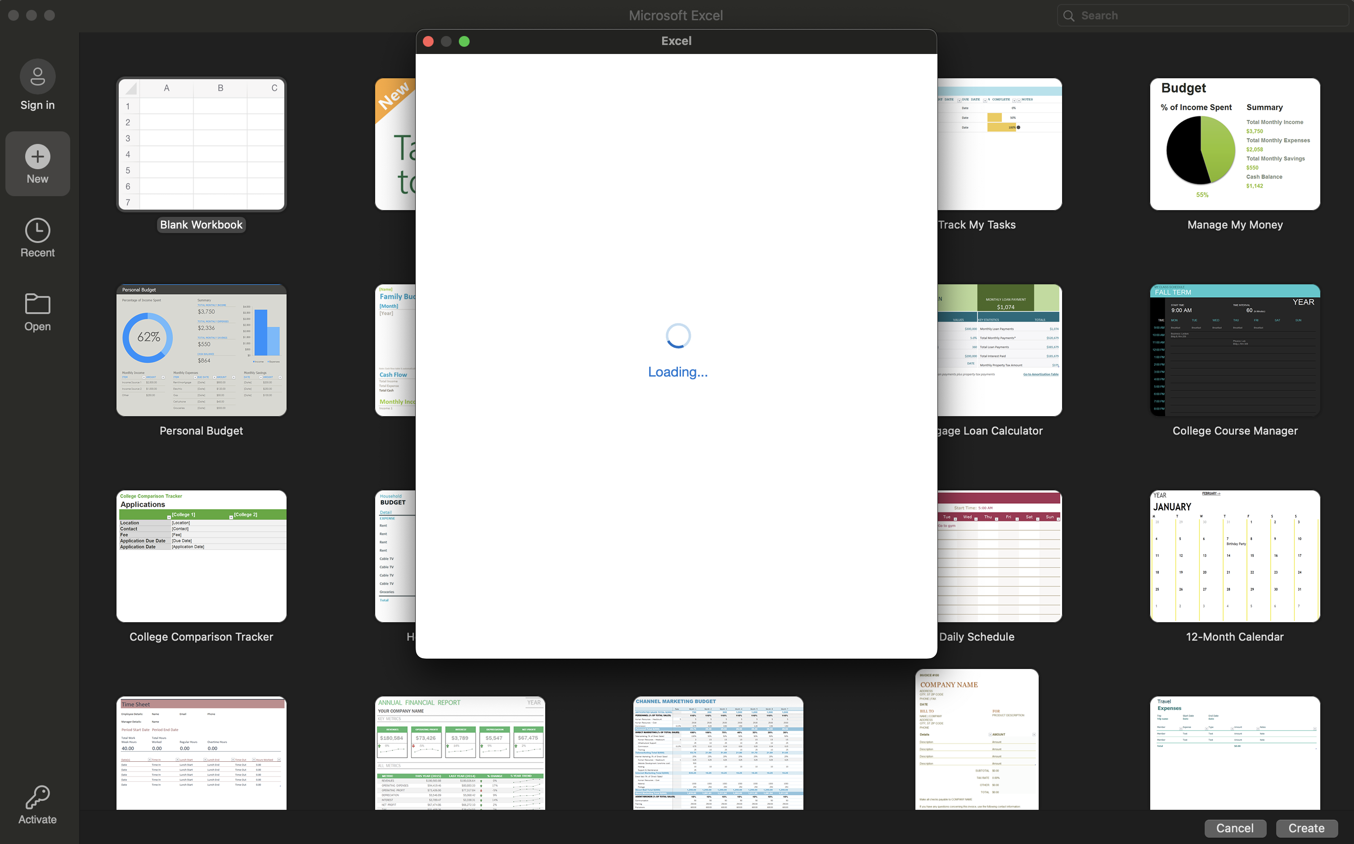
Task: Pick the Channel Marketing Budget template
Action: (x=718, y=753)
